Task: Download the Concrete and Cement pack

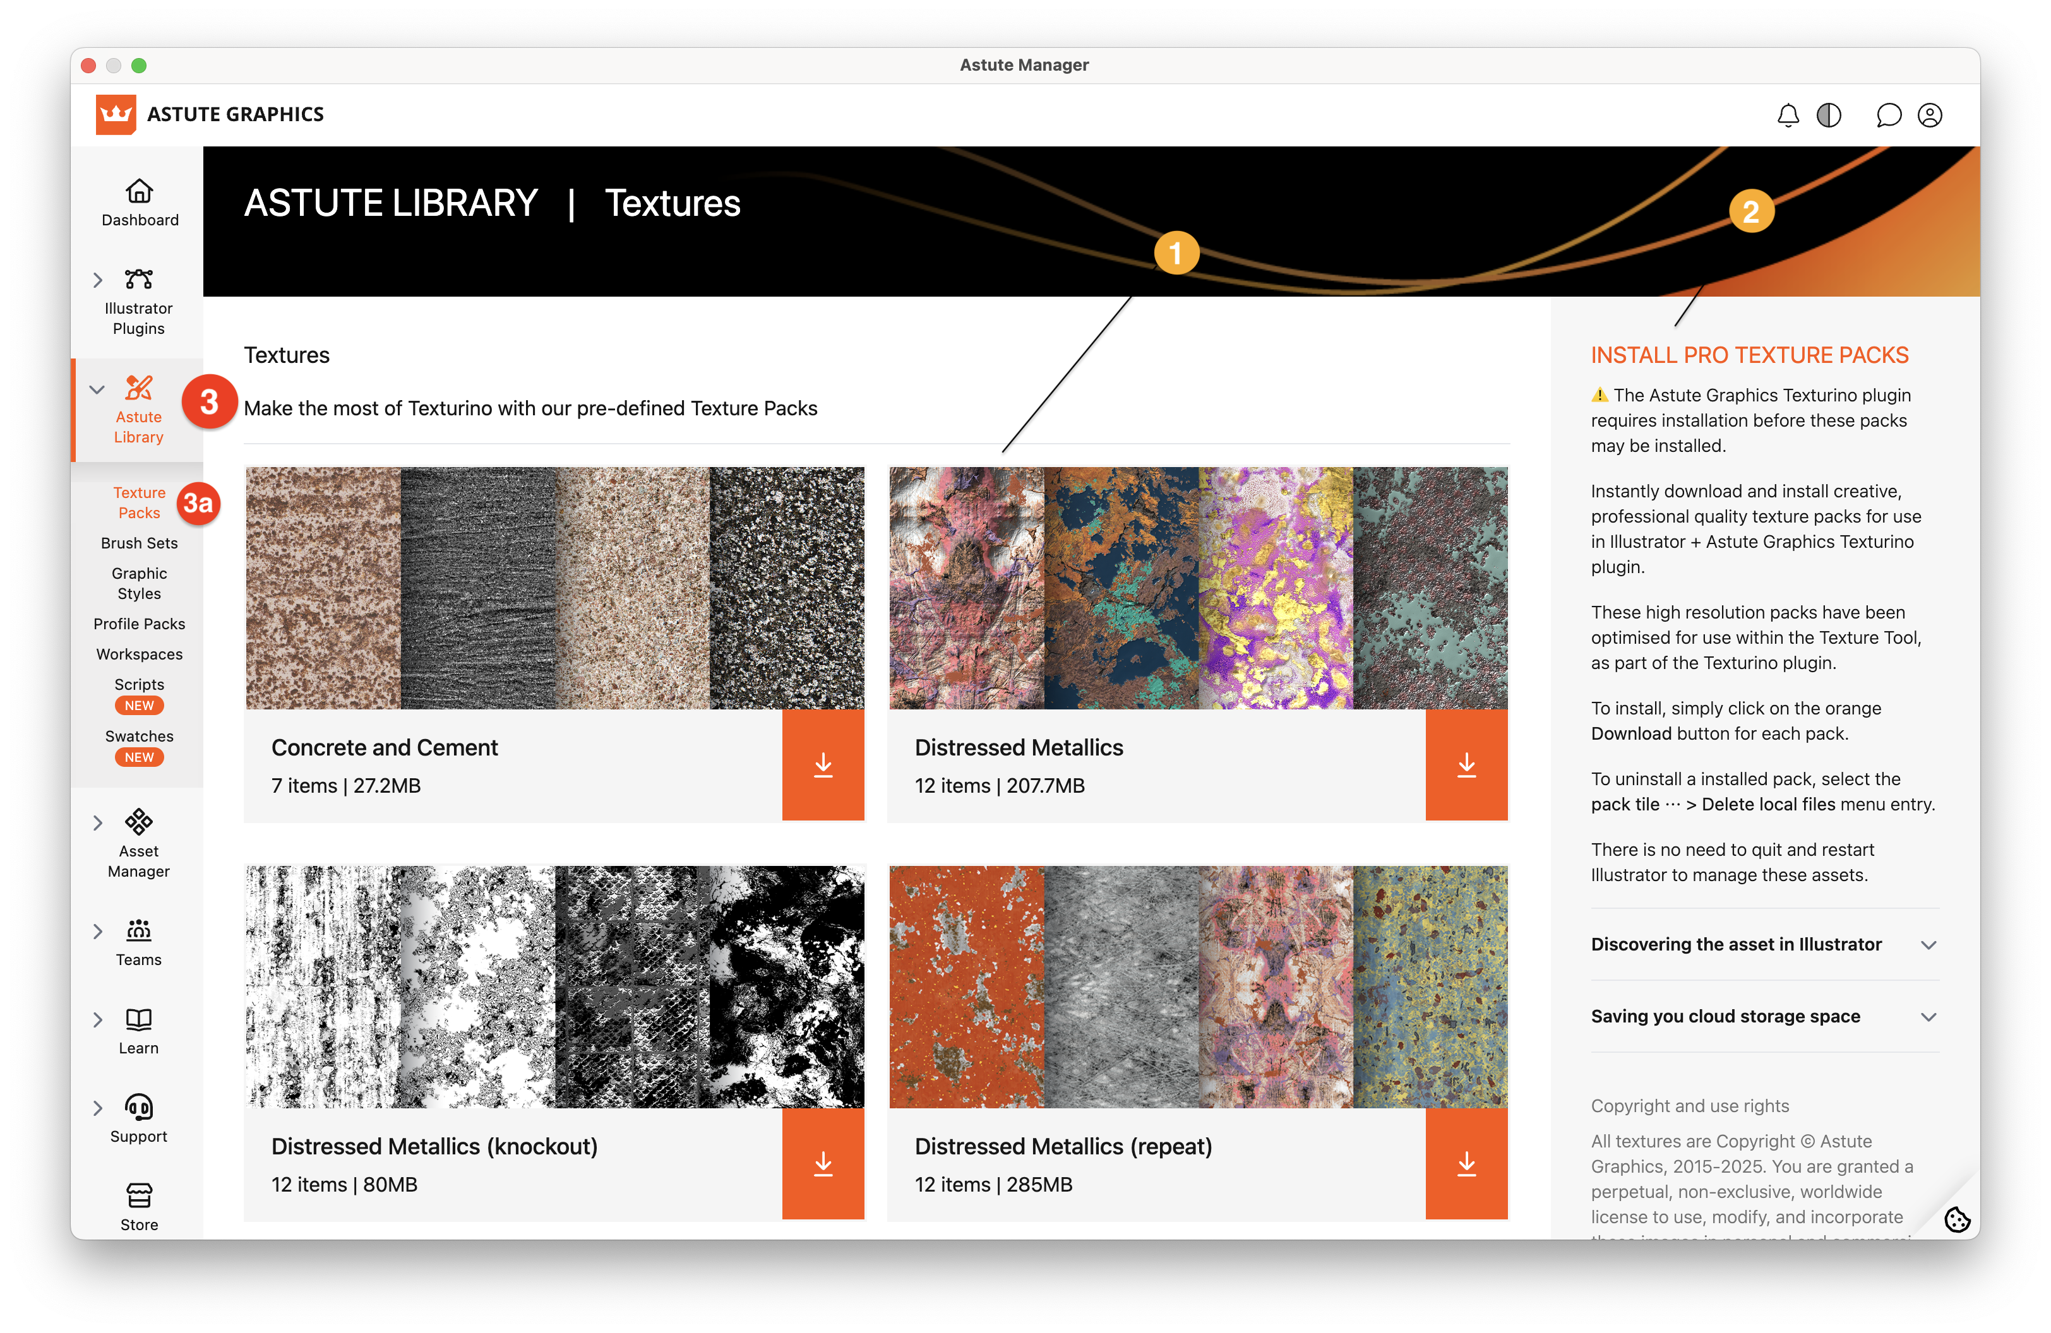Action: click(x=823, y=765)
